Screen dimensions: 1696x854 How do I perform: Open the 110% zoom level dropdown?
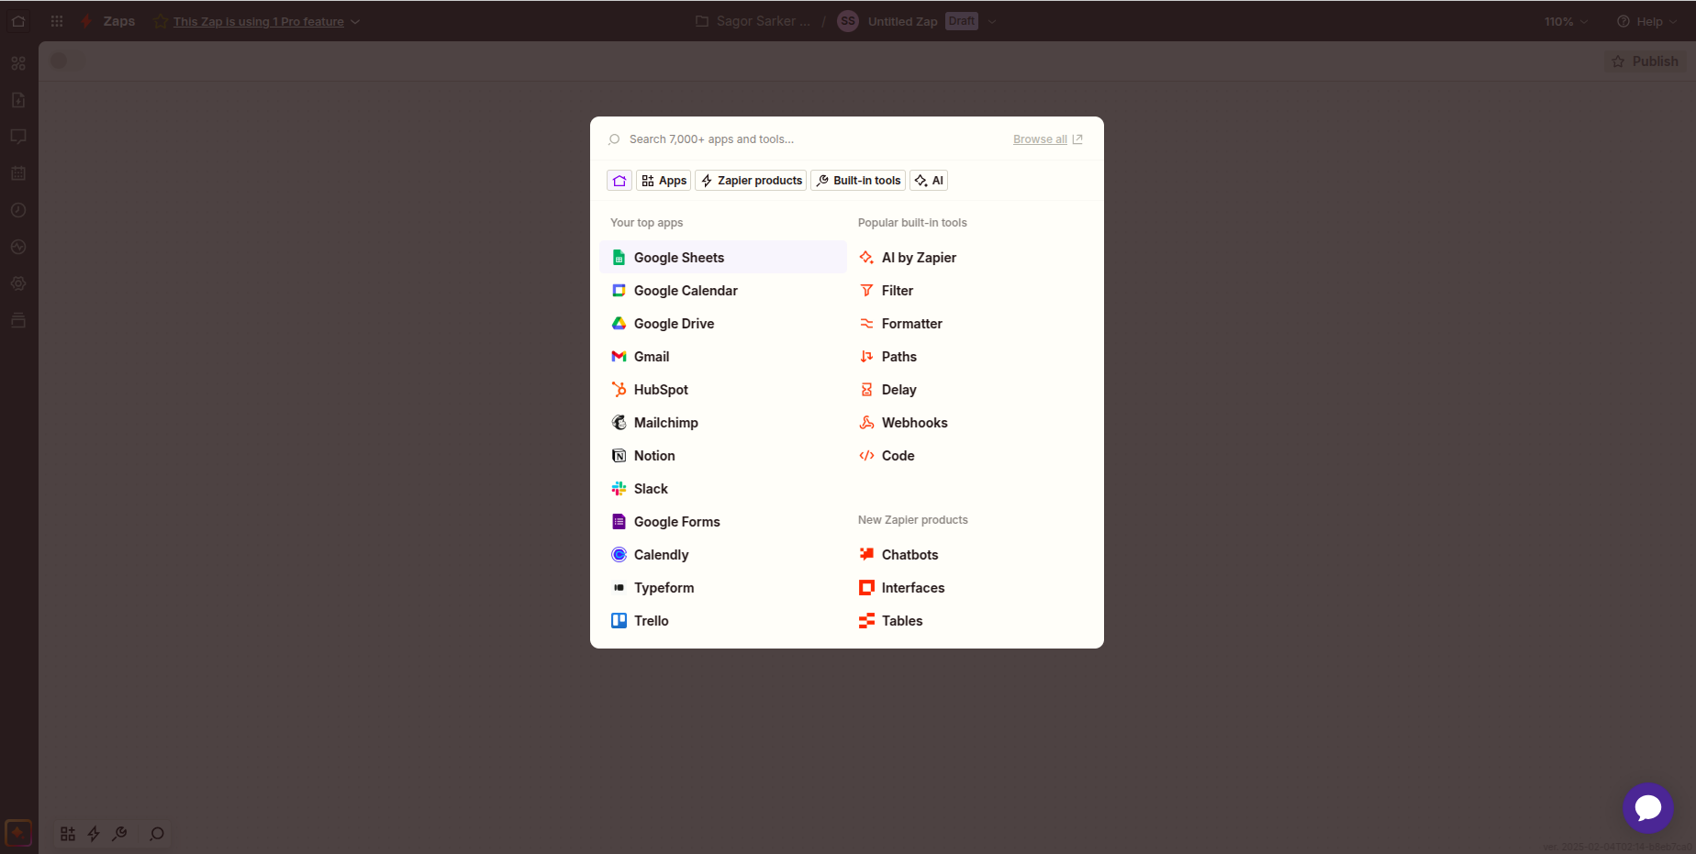click(x=1566, y=21)
